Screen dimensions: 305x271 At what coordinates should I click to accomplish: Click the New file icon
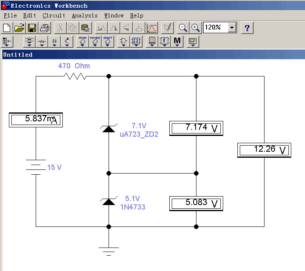coord(6,28)
